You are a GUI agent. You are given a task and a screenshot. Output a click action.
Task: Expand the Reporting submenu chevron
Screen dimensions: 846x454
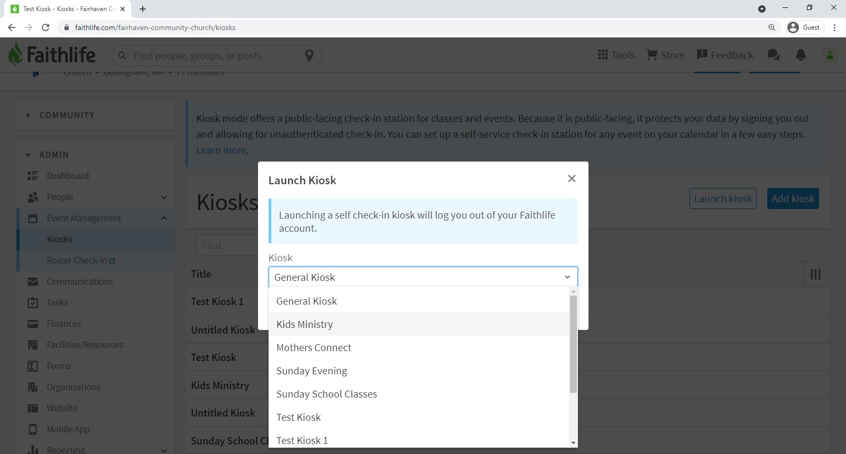point(164,450)
